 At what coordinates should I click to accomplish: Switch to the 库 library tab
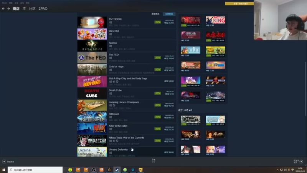[x=24, y=8]
